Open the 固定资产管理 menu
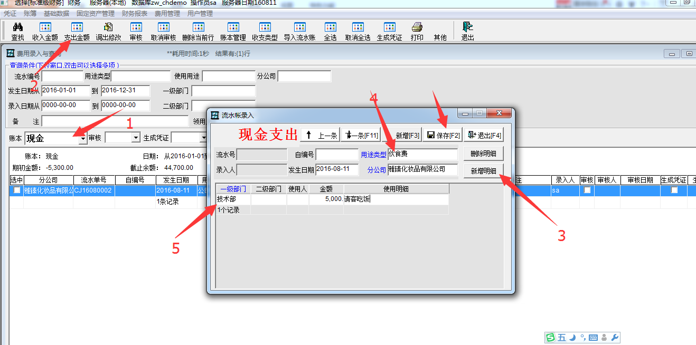Viewport: 696px width, 345px height. coord(95,13)
